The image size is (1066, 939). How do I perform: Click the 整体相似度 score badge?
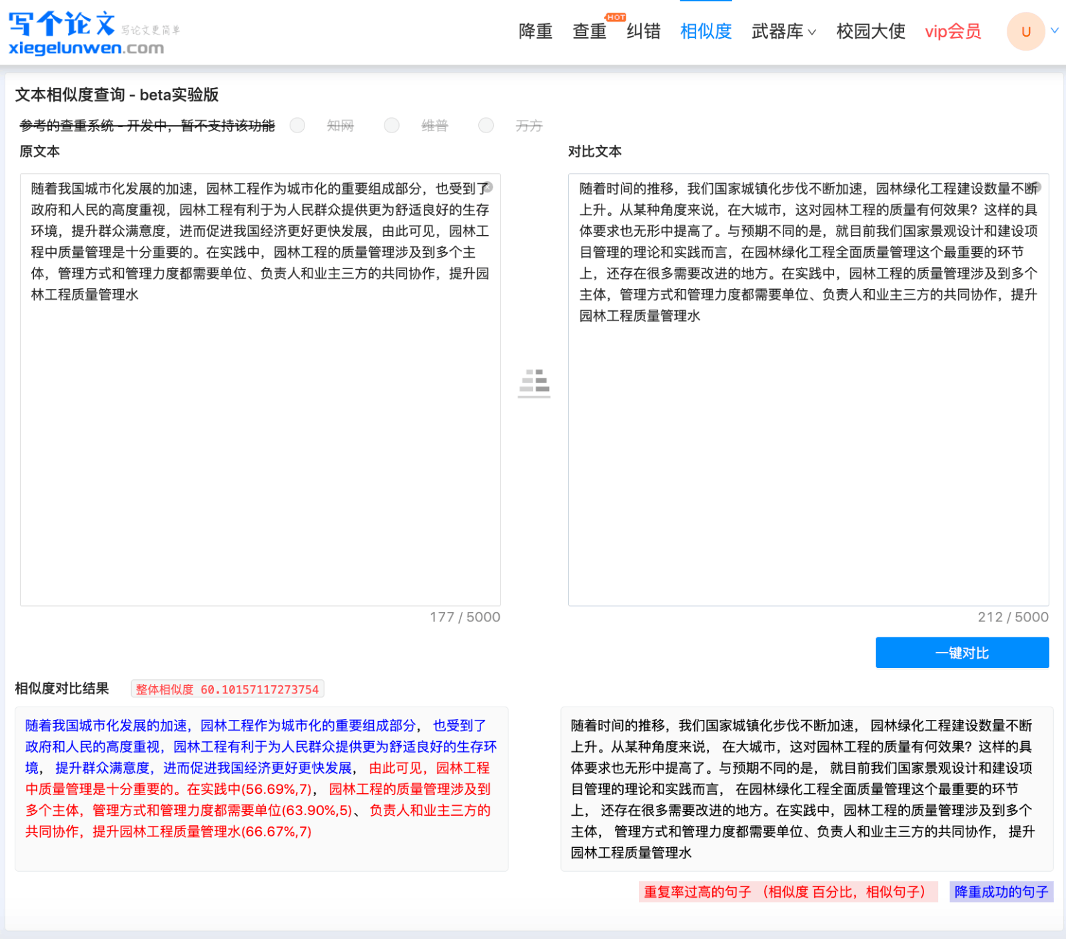(x=228, y=689)
